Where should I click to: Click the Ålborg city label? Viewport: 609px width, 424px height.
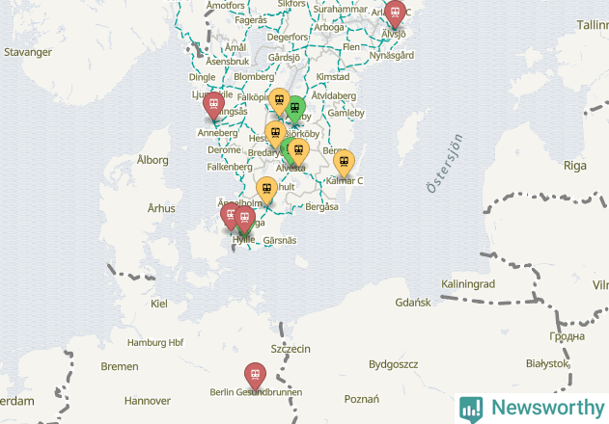(x=152, y=160)
